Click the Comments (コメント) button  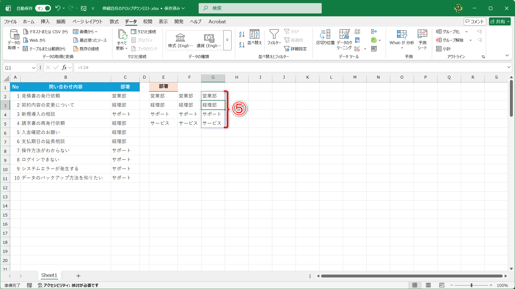point(475,22)
